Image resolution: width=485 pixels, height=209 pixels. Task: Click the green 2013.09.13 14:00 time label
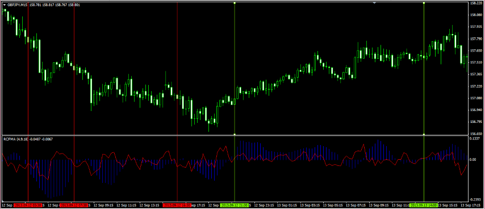pos(424,205)
